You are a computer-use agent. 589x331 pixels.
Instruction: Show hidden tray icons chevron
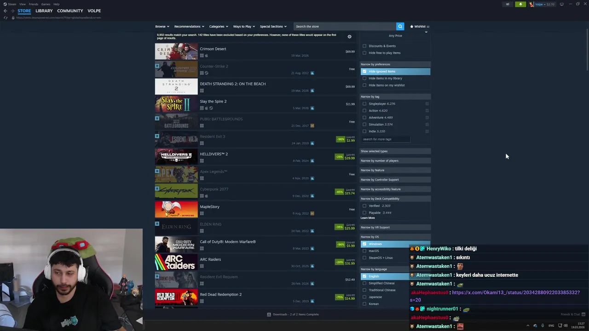pyautogui.click(x=528, y=325)
